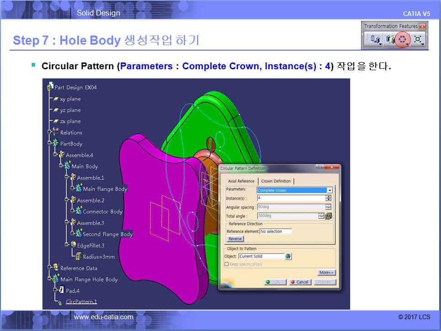Click the xy plane icon in tree

pos(56,99)
